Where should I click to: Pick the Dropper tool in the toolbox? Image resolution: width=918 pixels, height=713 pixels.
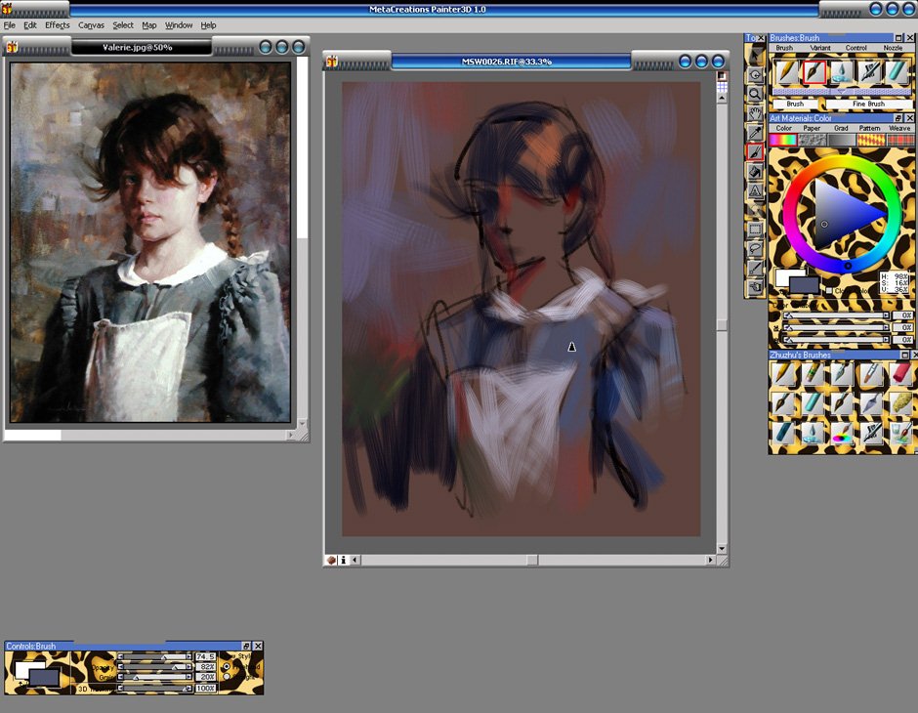pyautogui.click(x=755, y=132)
